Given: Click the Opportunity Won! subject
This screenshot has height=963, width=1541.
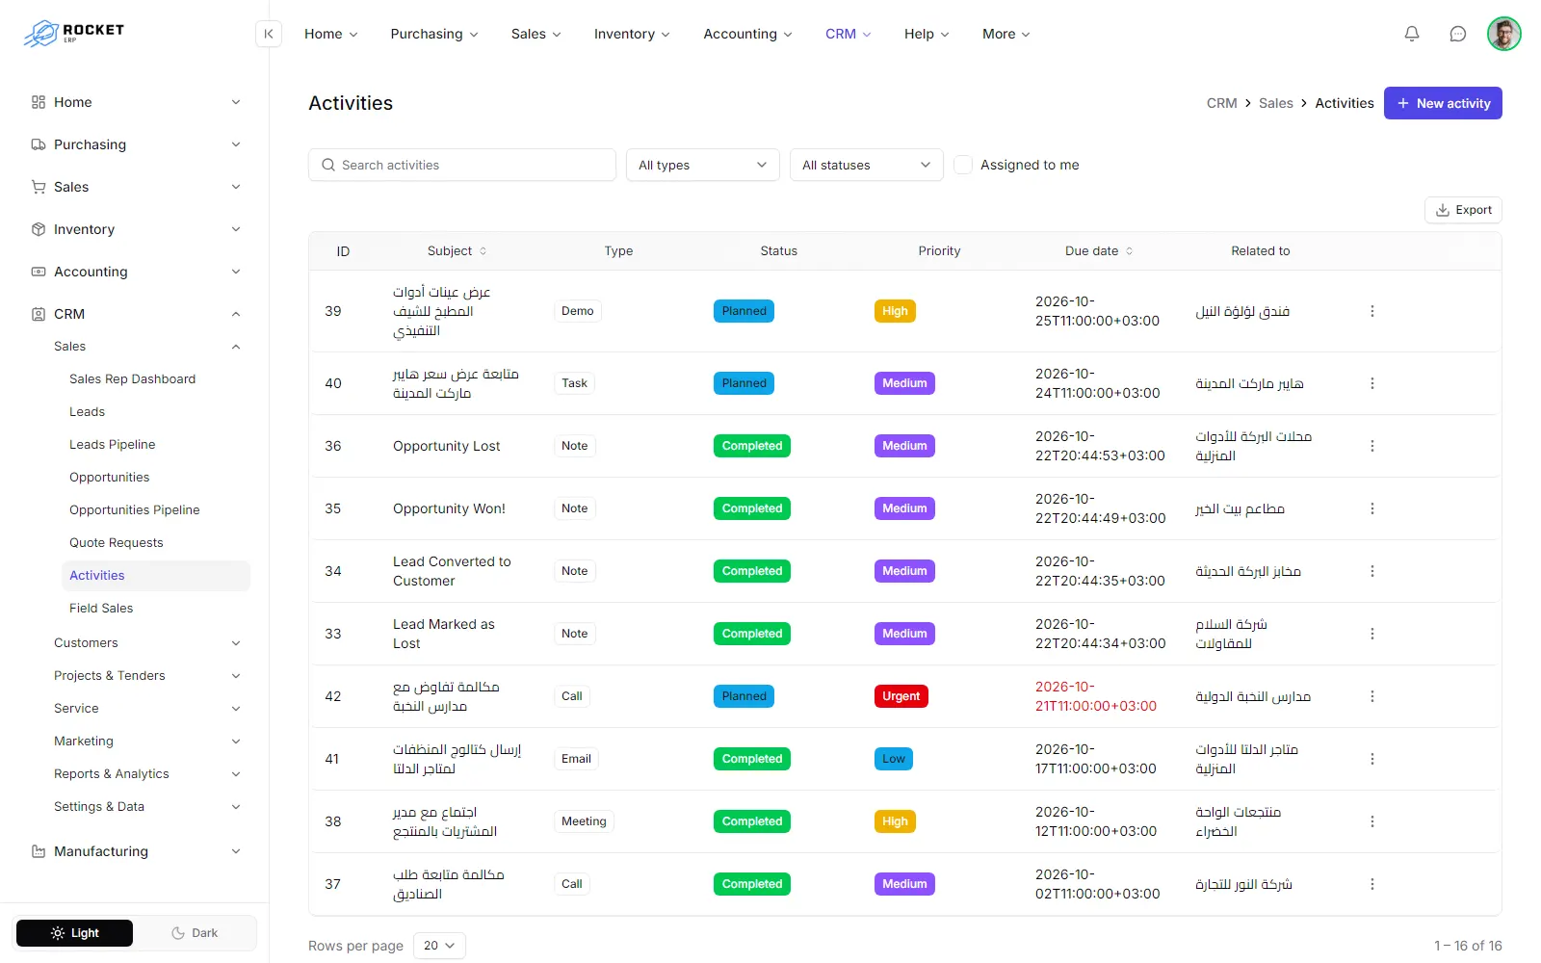Looking at the screenshot, I should 449,508.
